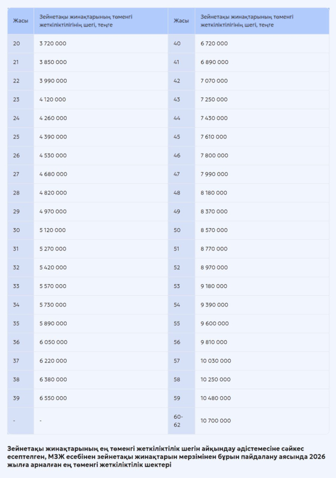Select the amount 5 730 000

pos(53,305)
